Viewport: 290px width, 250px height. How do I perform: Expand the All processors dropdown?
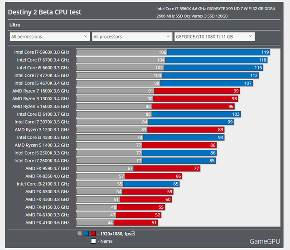[132, 37]
